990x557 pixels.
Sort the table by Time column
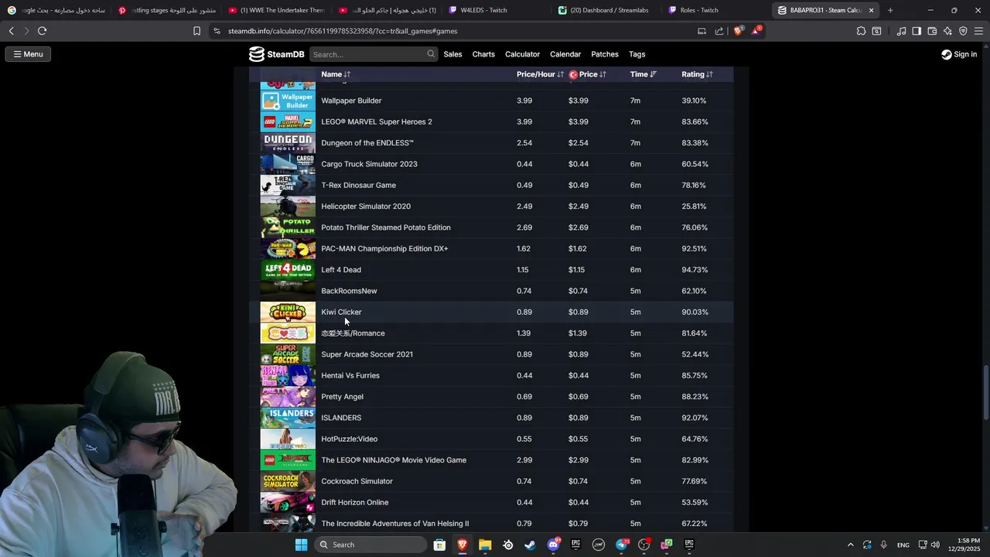click(643, 74)
